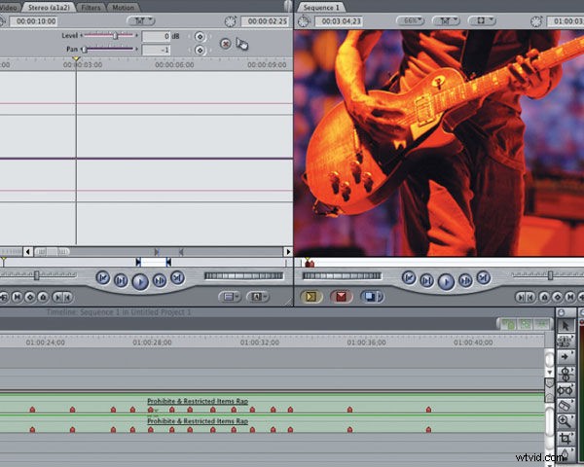Click the yellow Insert edit button
The image size is (584, 467).
pyautogui.click(x=313, y=296)
